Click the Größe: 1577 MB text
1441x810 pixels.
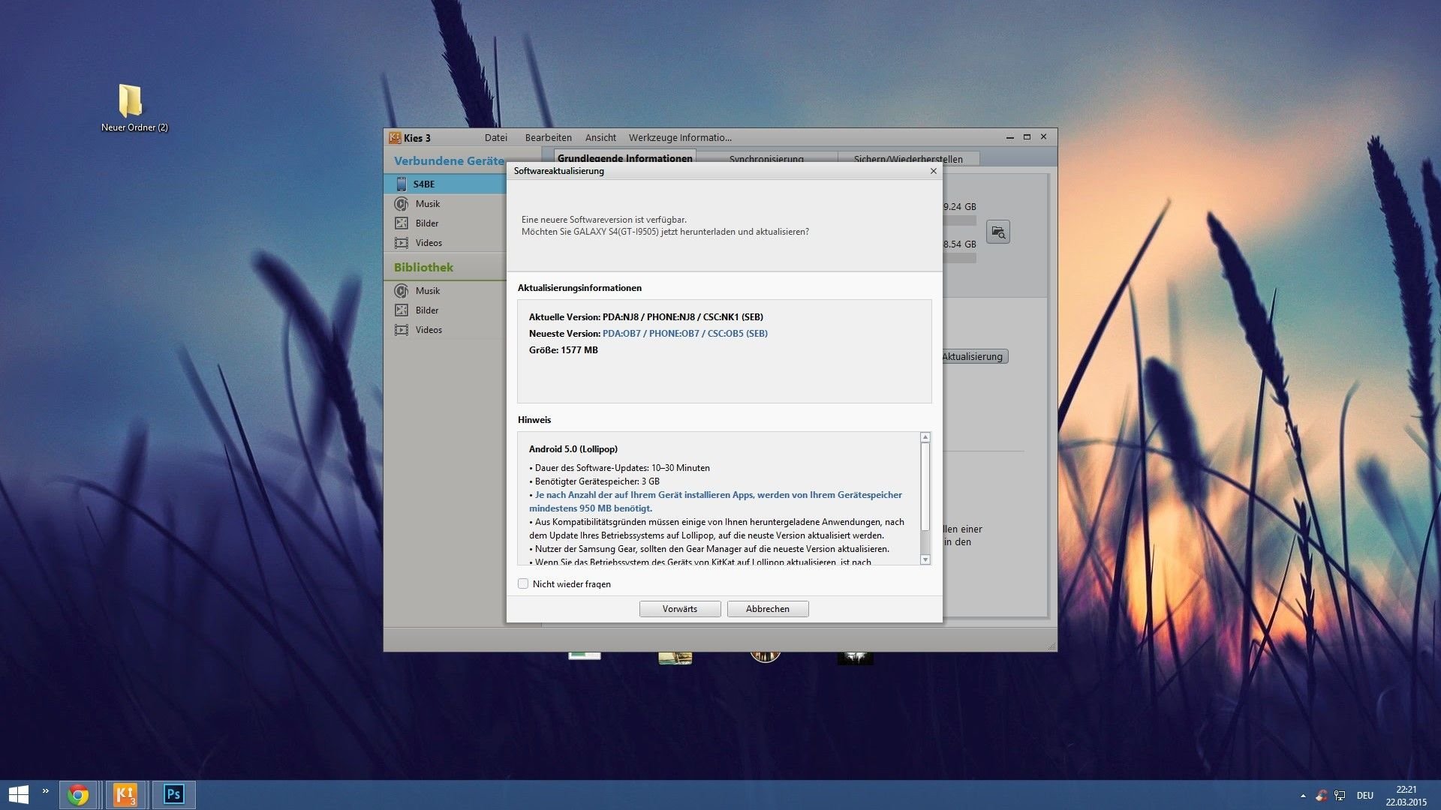(564, 349)
